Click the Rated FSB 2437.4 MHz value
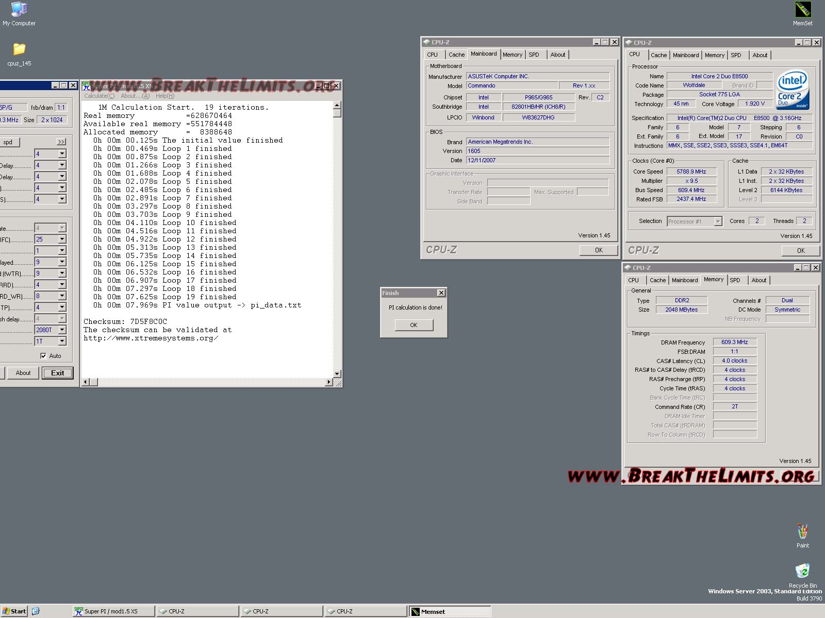The image size is (825, 618). click(691, 199)
